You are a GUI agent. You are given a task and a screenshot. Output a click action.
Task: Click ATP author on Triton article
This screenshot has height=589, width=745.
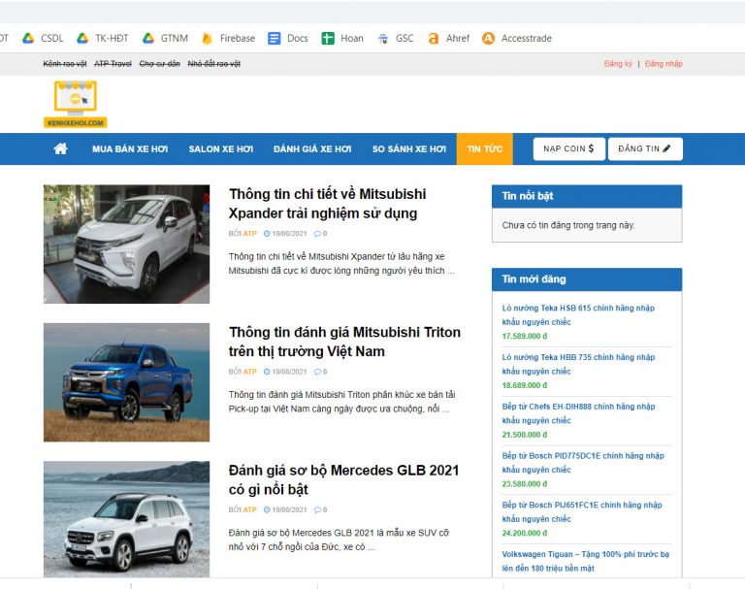[250, 372]
